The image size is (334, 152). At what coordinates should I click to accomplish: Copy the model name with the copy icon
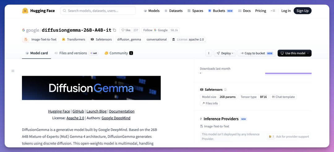point(114,30)
